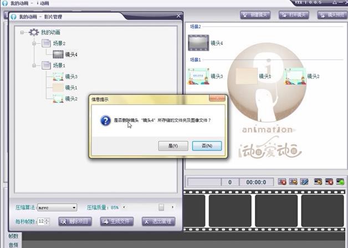This screenshot has width=348, height=248.
Task: Click the 场景1 header in right panel
Action: [195, 60]
